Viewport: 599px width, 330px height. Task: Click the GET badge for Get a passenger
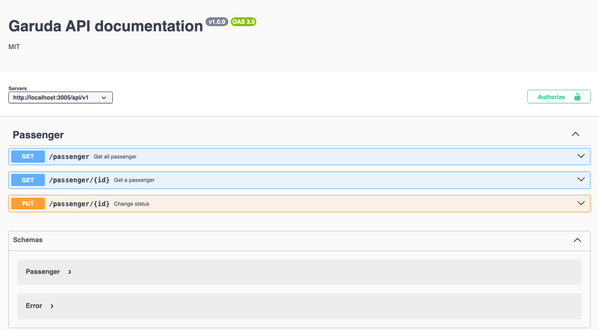tap(28, 180)
